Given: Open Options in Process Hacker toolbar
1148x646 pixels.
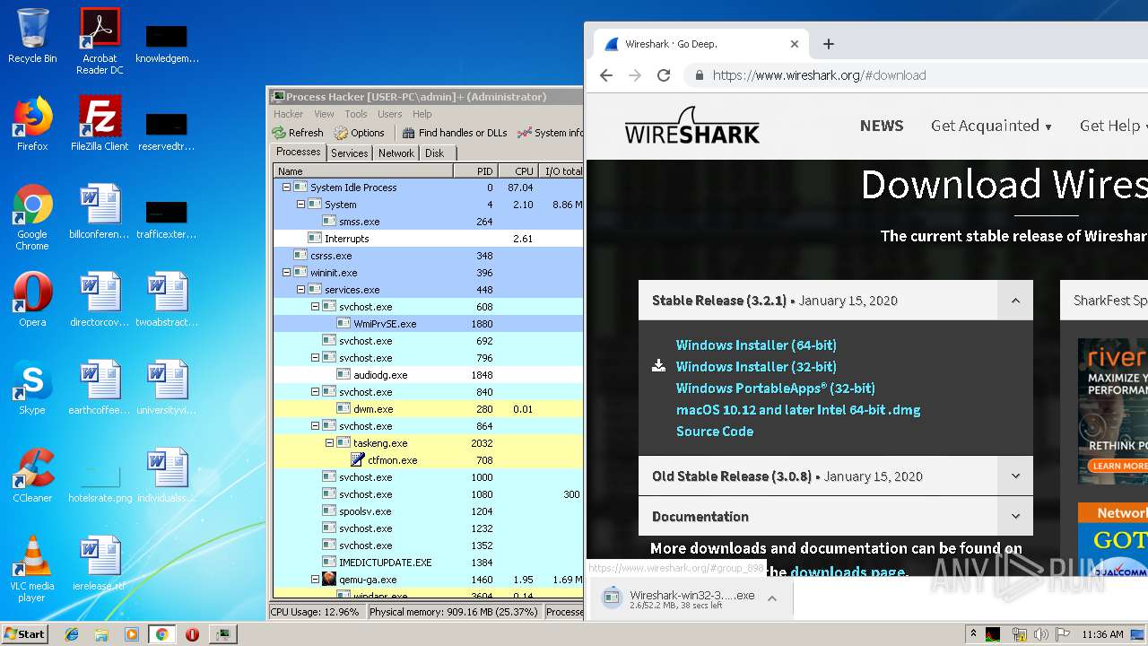Looking at the screenshot, I should tap(359, 133).
